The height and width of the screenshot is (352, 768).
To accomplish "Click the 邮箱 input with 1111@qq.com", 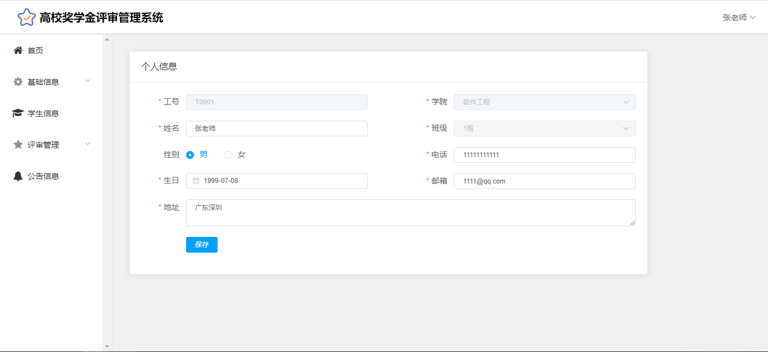I will (x=545, y=181).
